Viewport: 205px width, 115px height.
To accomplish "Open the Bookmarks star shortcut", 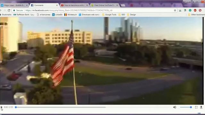I will pyautogui.click(x=6, y=15).
